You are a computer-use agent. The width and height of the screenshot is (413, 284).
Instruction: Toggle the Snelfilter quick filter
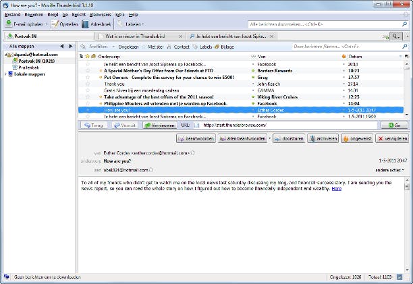pyautogui.click(x=95, y=47)
